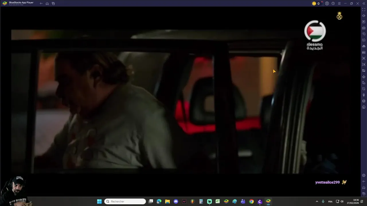Switch to the active BlueStacks taskbar icon

pyautogui.click(x=268, y=201)
